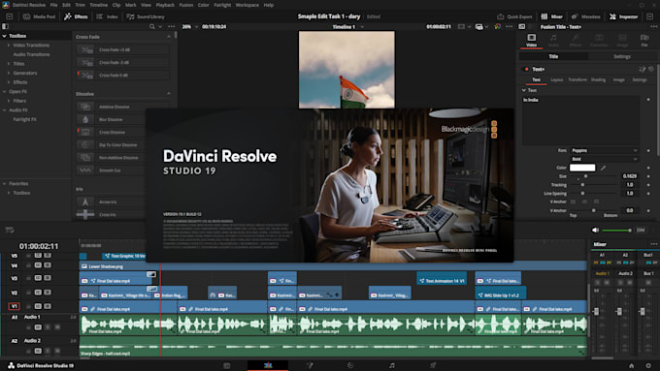Image resolution: width=660 pixels, height=371 pixels.
Task: Click the 'In India' text input field
Action: [580, 120]
